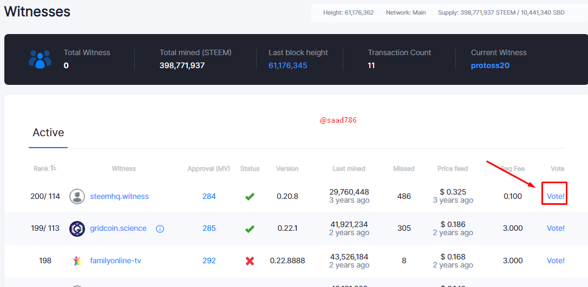588x287 pixels.
Task: Click the red X status for familyonline-tv
Action: (250, 261)
